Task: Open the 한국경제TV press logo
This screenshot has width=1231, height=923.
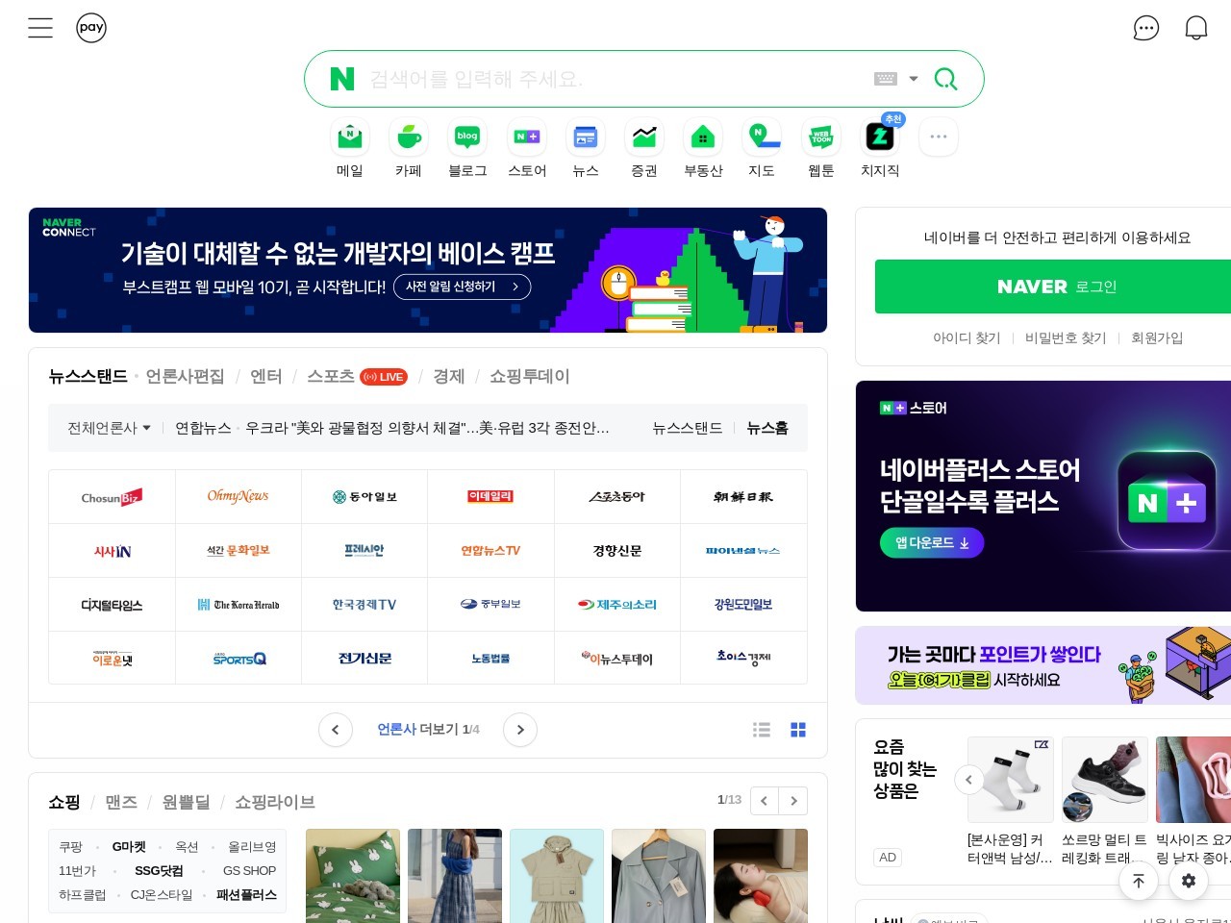Action: point(364,605)
